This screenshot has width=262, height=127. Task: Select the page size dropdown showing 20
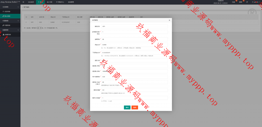point(39,28)
